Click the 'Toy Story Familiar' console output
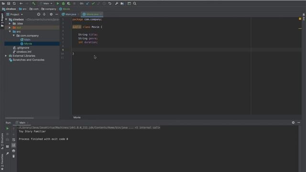 point(32,131)
